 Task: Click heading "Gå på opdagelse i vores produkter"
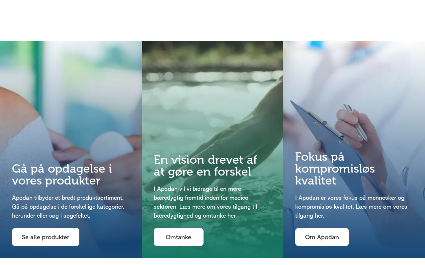tap(62, 175)
